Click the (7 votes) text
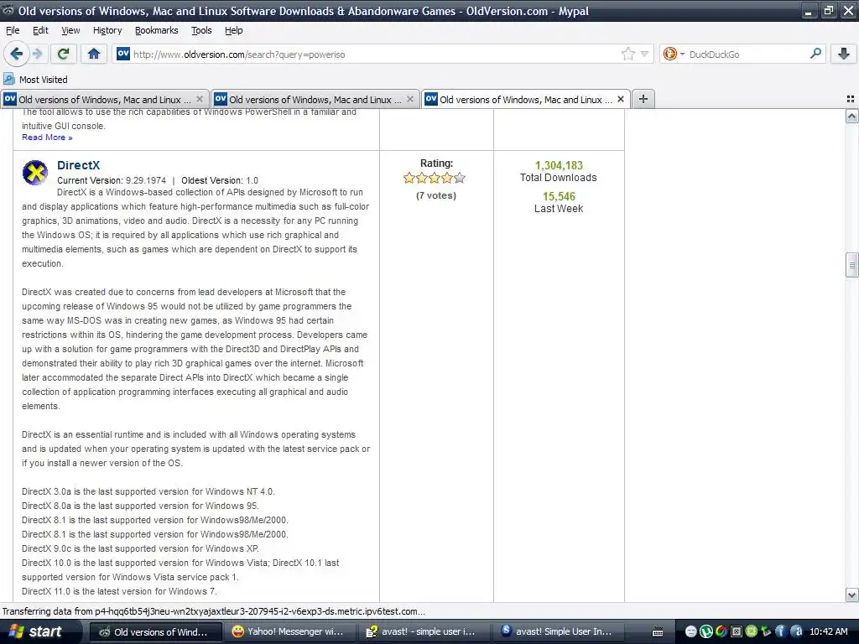This screenshot has width=859, height=644. (x=436, y=195)
